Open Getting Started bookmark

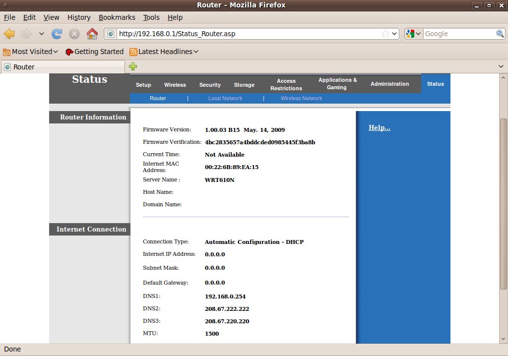pyautogui.click(x=94, y=52)
